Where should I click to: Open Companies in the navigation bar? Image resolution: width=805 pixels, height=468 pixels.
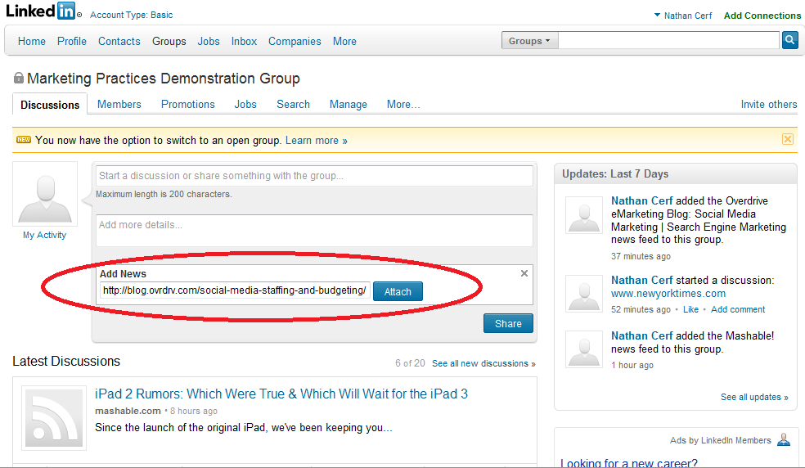[x=295, y=41]
